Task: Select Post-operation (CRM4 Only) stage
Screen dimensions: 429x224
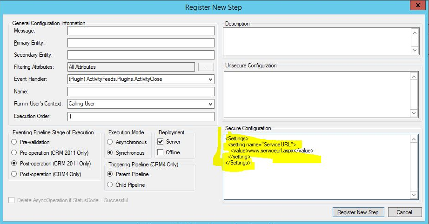Action: (x=14, y=174)
